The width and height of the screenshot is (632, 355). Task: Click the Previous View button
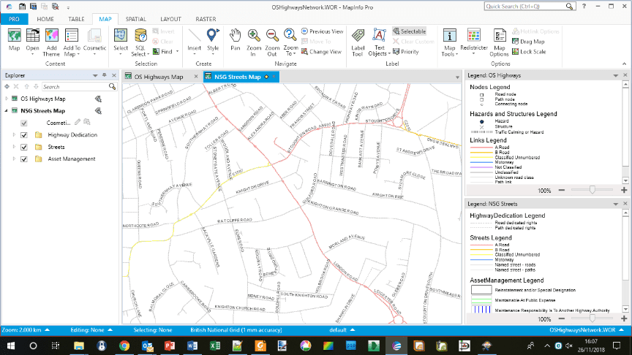click(323, 31)
